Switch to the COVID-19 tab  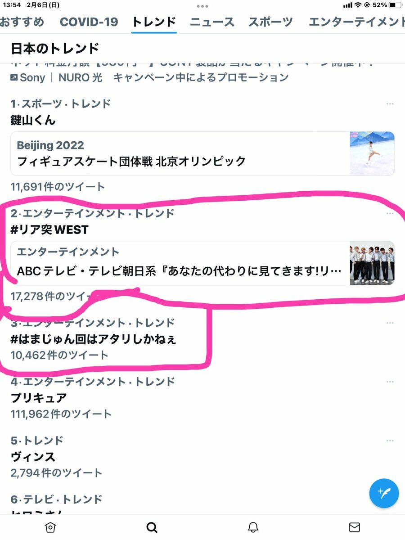pos(89,22)
